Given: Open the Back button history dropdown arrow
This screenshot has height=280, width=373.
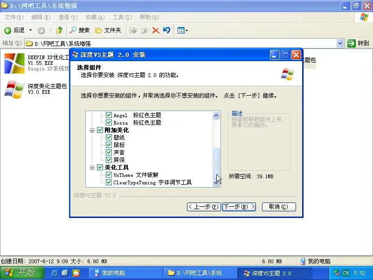Looking at the screenshot, I should tap(30, 30).
